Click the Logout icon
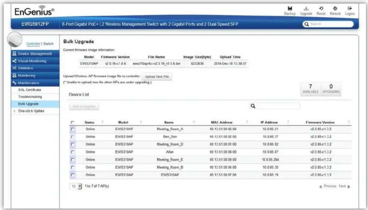Screen dimensions: 368x210 point(350,9)
